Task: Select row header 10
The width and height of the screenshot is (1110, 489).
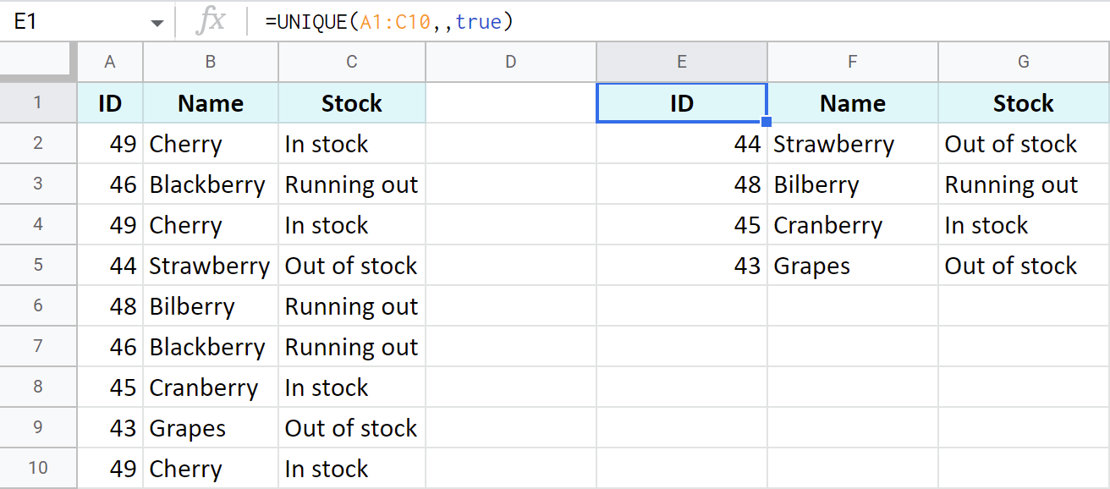Action: pos(38,468)
